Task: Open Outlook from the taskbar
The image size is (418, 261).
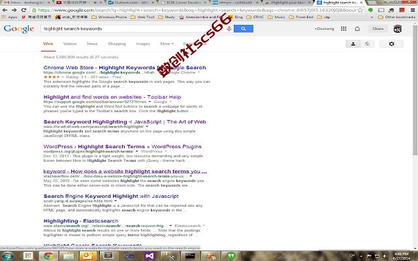Action: point(88,256)
